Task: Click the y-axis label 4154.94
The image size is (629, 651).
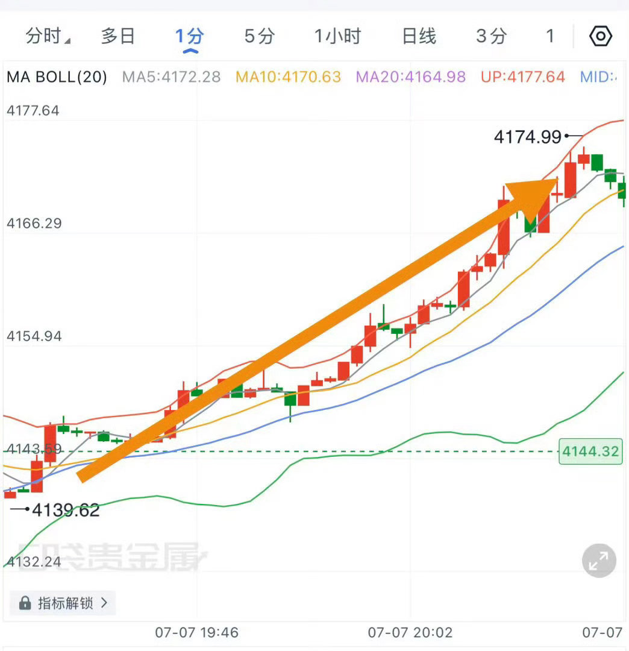Action: pos(34,336)
